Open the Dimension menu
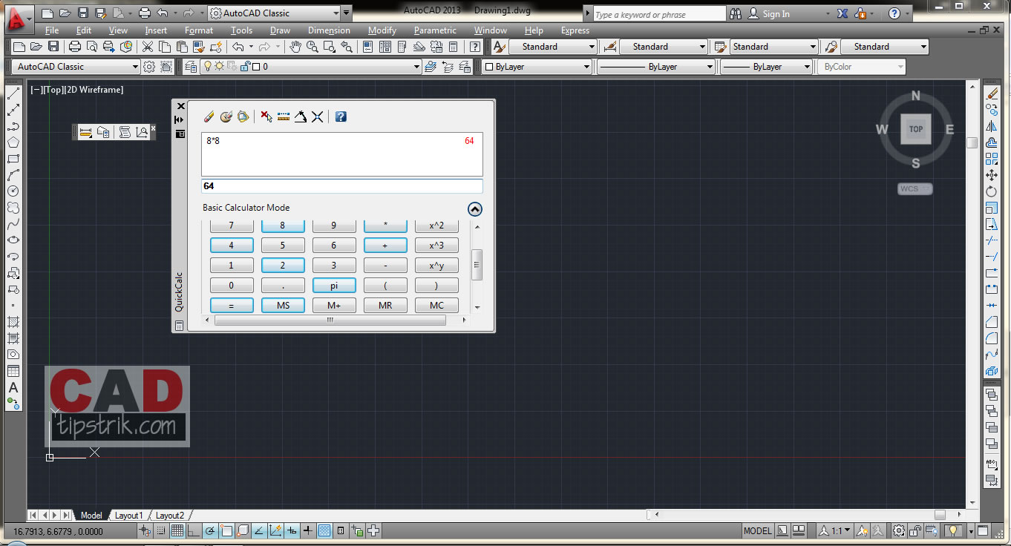1011x546 pixels. (x=329, y=30)
